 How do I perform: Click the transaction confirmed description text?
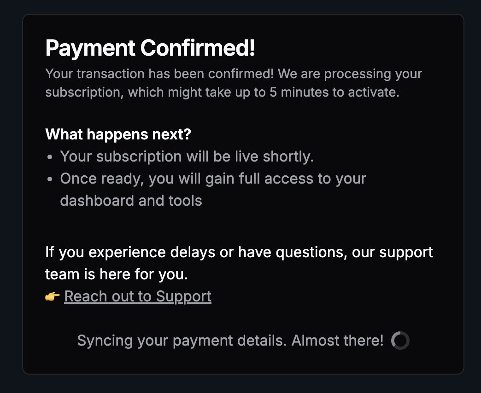(x=233, y=83)
